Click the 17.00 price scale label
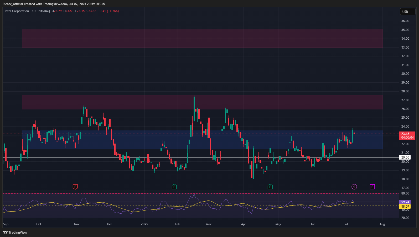This screenshot has height=237, width=419. (x=405, y=188)
